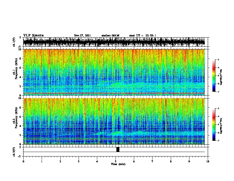Click the time axis tick label "9"
This screenshot has height=181, width=234.
[189, 161]
